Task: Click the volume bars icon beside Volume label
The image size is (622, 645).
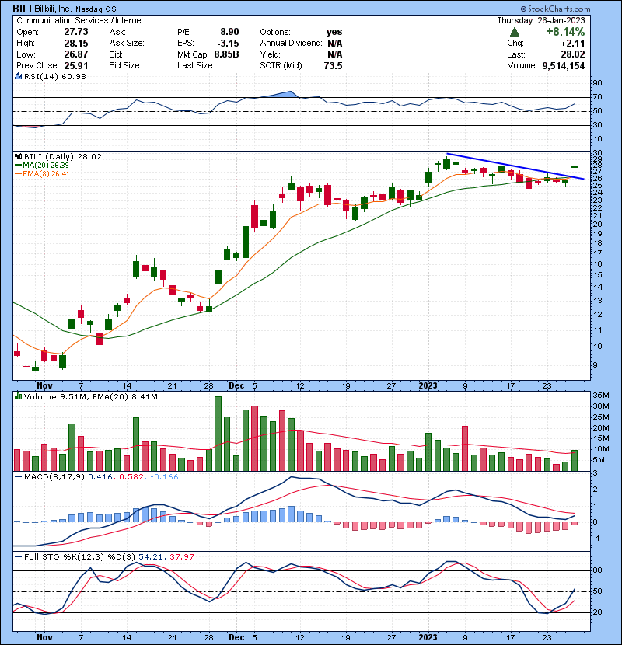Action: click(x=18, y=396)
